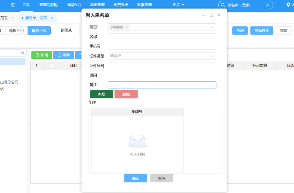Click the location pin icon
Screen dimensions: 294x193
[x=288, y=5]
